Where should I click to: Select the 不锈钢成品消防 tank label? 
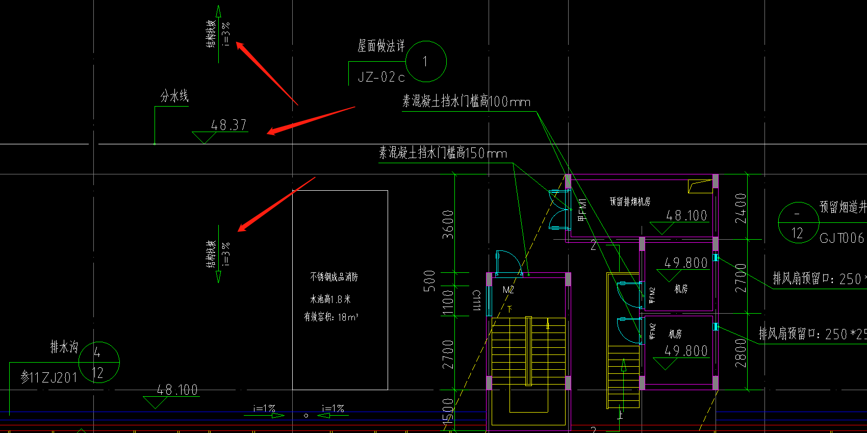(334, 277)
